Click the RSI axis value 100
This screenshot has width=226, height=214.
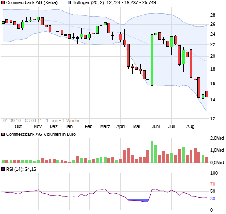pyautogui.click(x=214, y=173)
